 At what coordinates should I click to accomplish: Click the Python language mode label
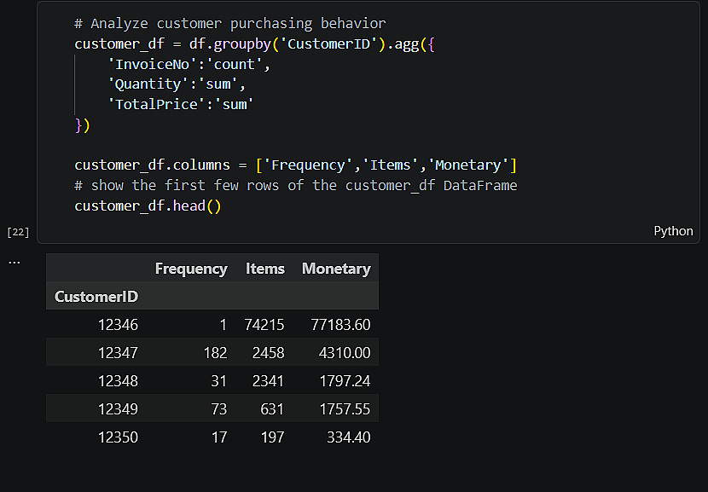pyautogui.click(x=673, y=231)
